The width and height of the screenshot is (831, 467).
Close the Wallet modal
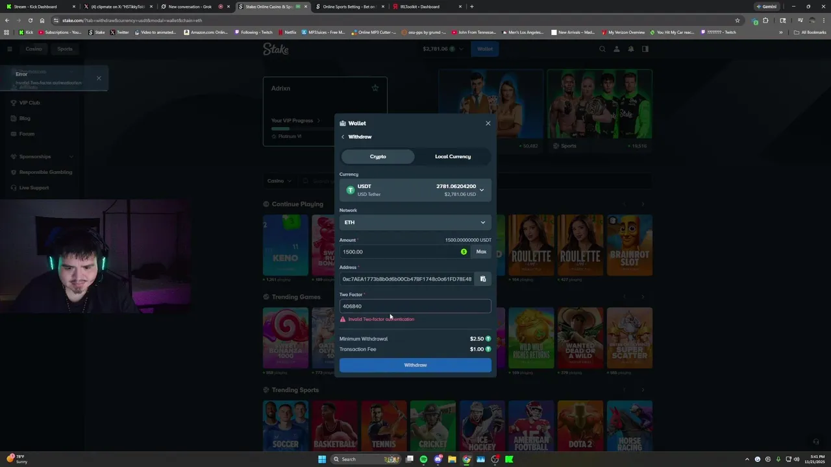(x=488, y=123)
